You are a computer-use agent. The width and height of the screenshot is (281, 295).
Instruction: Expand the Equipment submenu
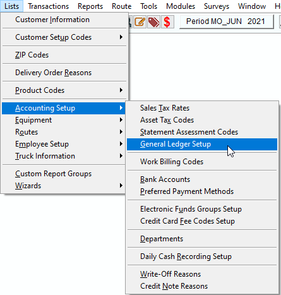click(64, 120)
